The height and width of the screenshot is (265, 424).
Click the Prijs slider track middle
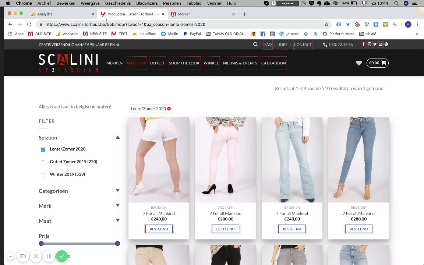(79, 244)
